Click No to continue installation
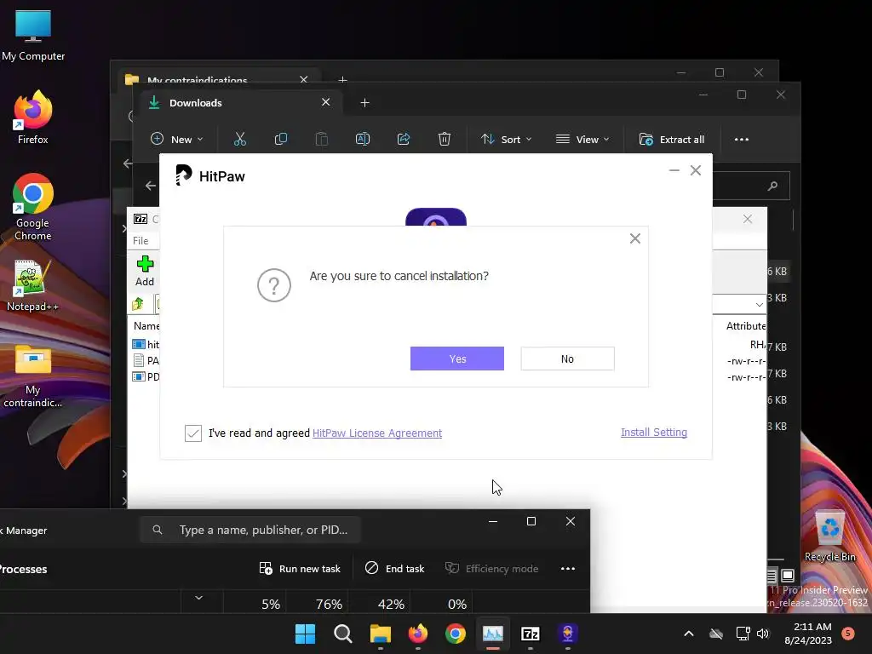The width and height of the screenshot is (872, 654). (x=567, y=359)
